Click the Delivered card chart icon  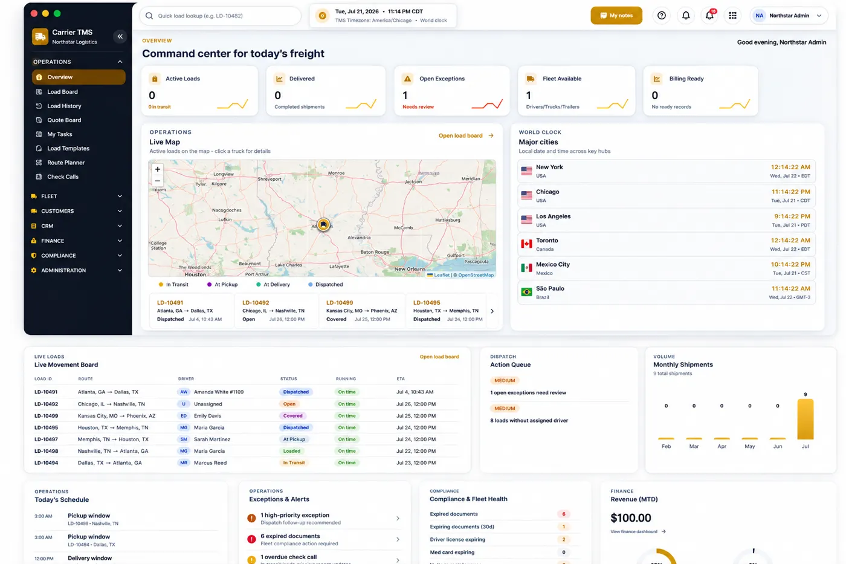(x=279, y=79)
